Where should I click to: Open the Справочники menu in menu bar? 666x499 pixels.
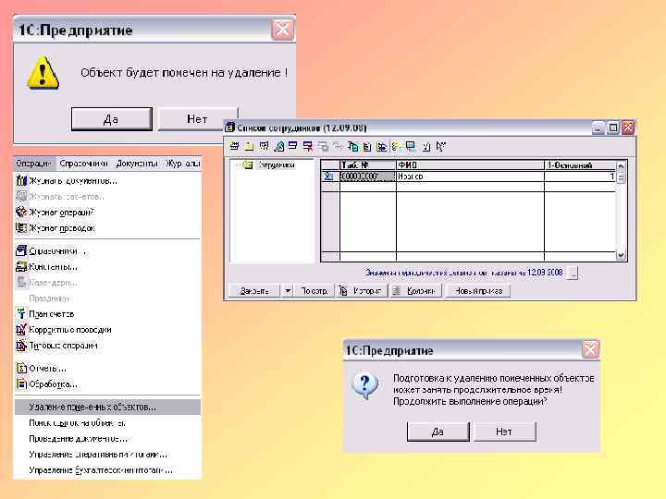83,164
